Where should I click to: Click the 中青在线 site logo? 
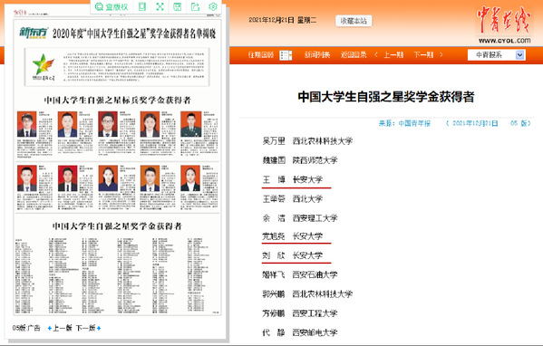504,25
